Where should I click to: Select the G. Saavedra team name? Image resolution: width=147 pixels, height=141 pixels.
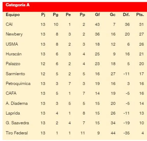(x=17, y=123)
